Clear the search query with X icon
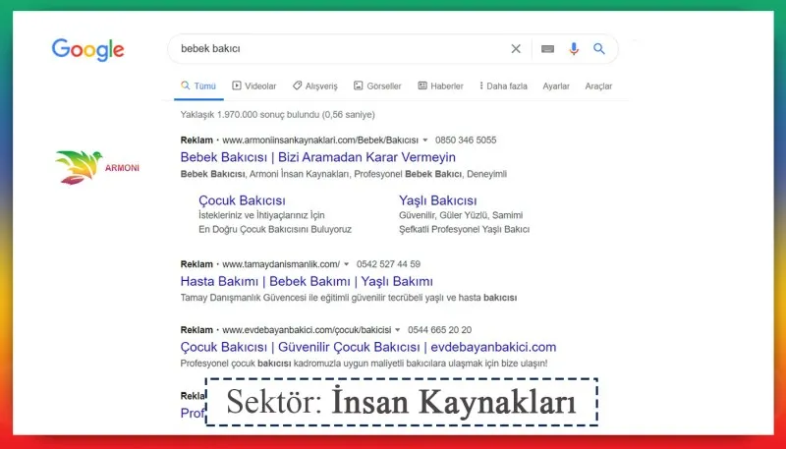Image resolution: width=786 pixels, height=449 pixels. (x=516, y=48)
